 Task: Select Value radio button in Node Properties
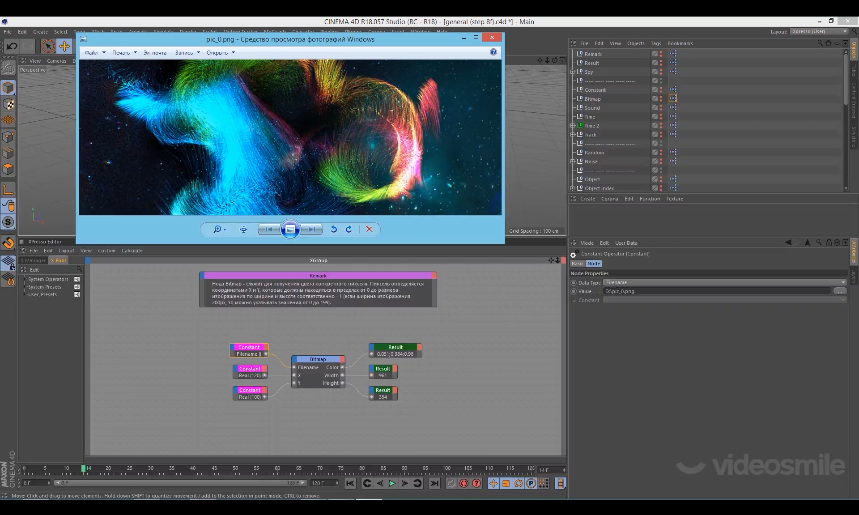click(x=574, y=291)
